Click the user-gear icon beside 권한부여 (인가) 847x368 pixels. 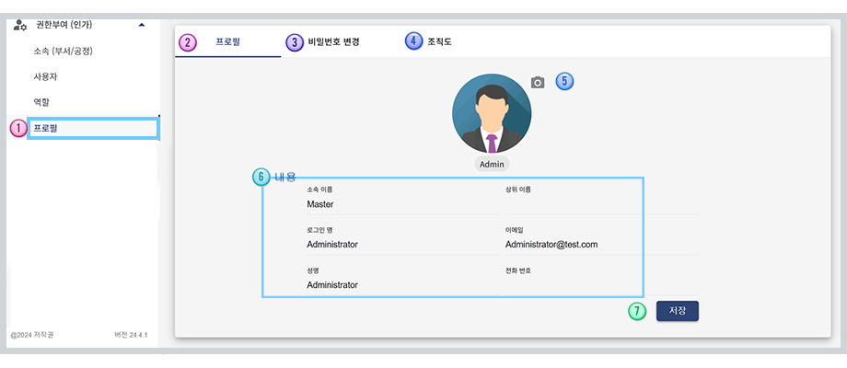pos(20,25)
